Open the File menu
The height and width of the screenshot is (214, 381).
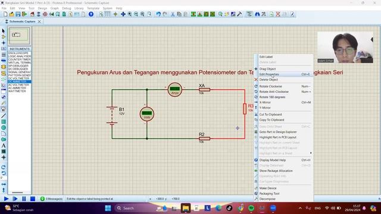pyautogui.click(x=4, y=8)
